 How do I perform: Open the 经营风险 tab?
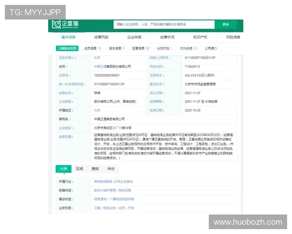point(101,37)
